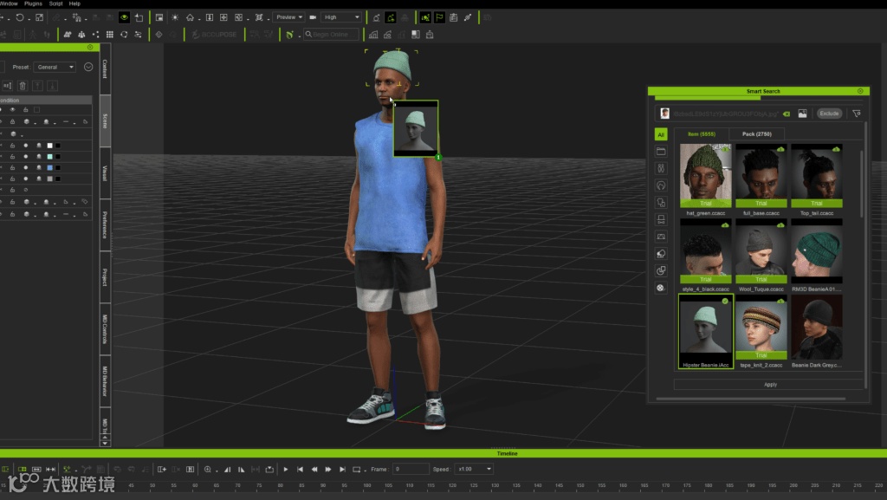Open the High quality dropdown
Screen dimensions: 887x500
pos(341,17)
